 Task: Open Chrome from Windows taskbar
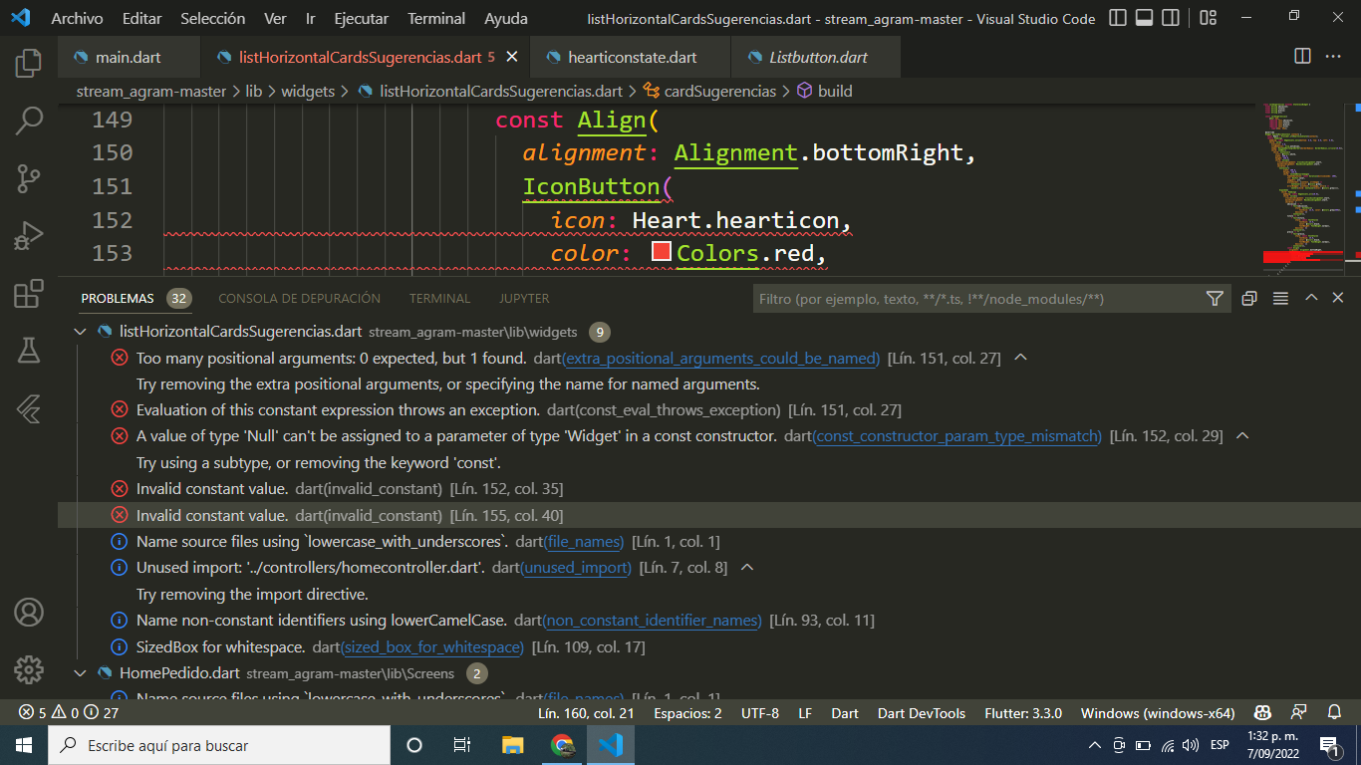(562, 745)
